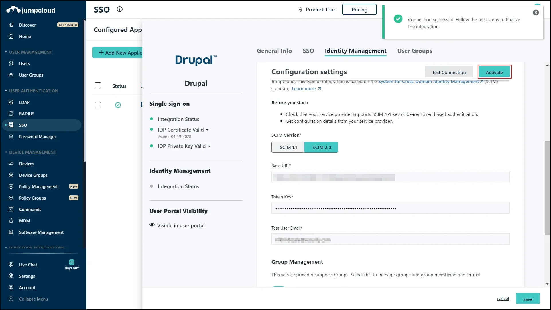Click the configuration panel vertical scrollbar
The height and width of the screenshot is (310, 551).
click(547, 188)
